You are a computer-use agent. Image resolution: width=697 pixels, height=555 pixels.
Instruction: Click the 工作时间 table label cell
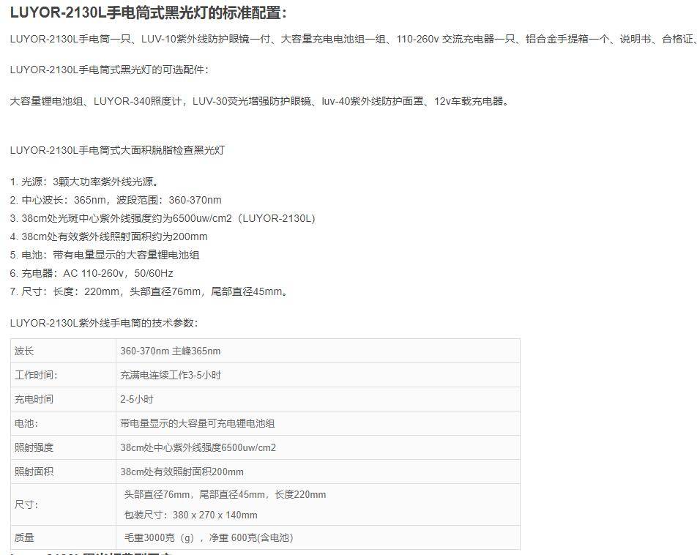pyautogui.click(x=35, y=375)
